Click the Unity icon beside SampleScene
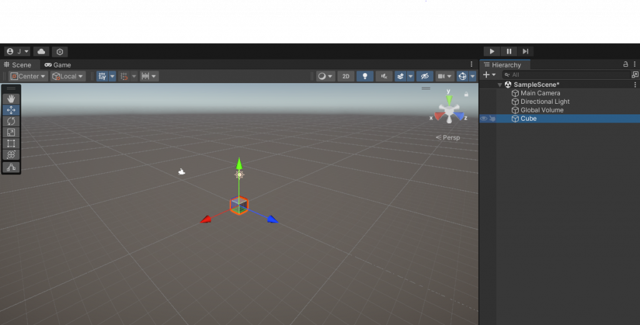The image size is (640, 325). pos(508,84)
